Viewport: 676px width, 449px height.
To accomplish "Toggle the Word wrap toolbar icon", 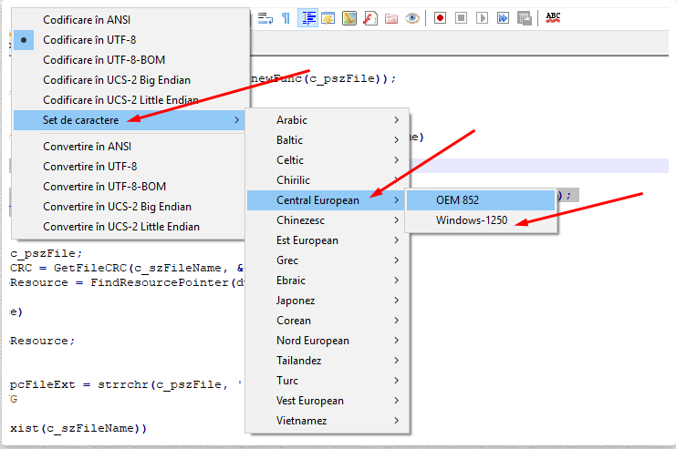I will pos(265,18).
